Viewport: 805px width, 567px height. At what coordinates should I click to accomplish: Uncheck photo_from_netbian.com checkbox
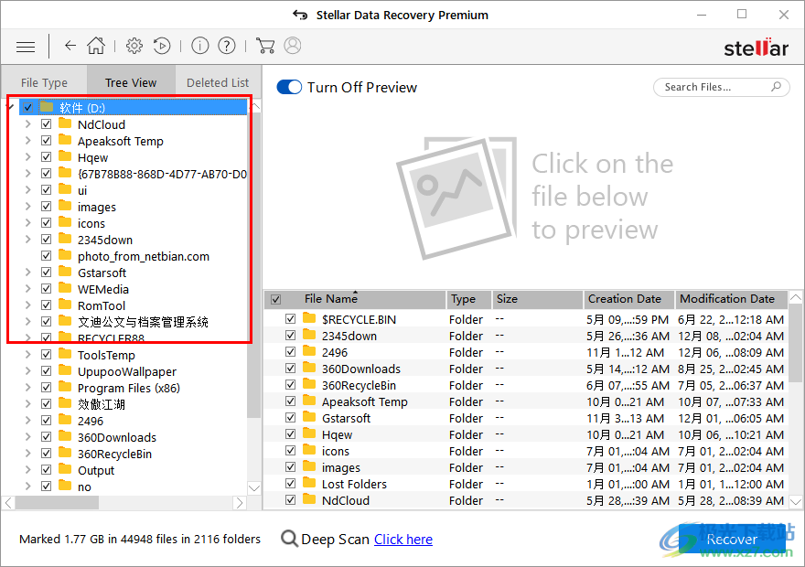click(47, 255)
